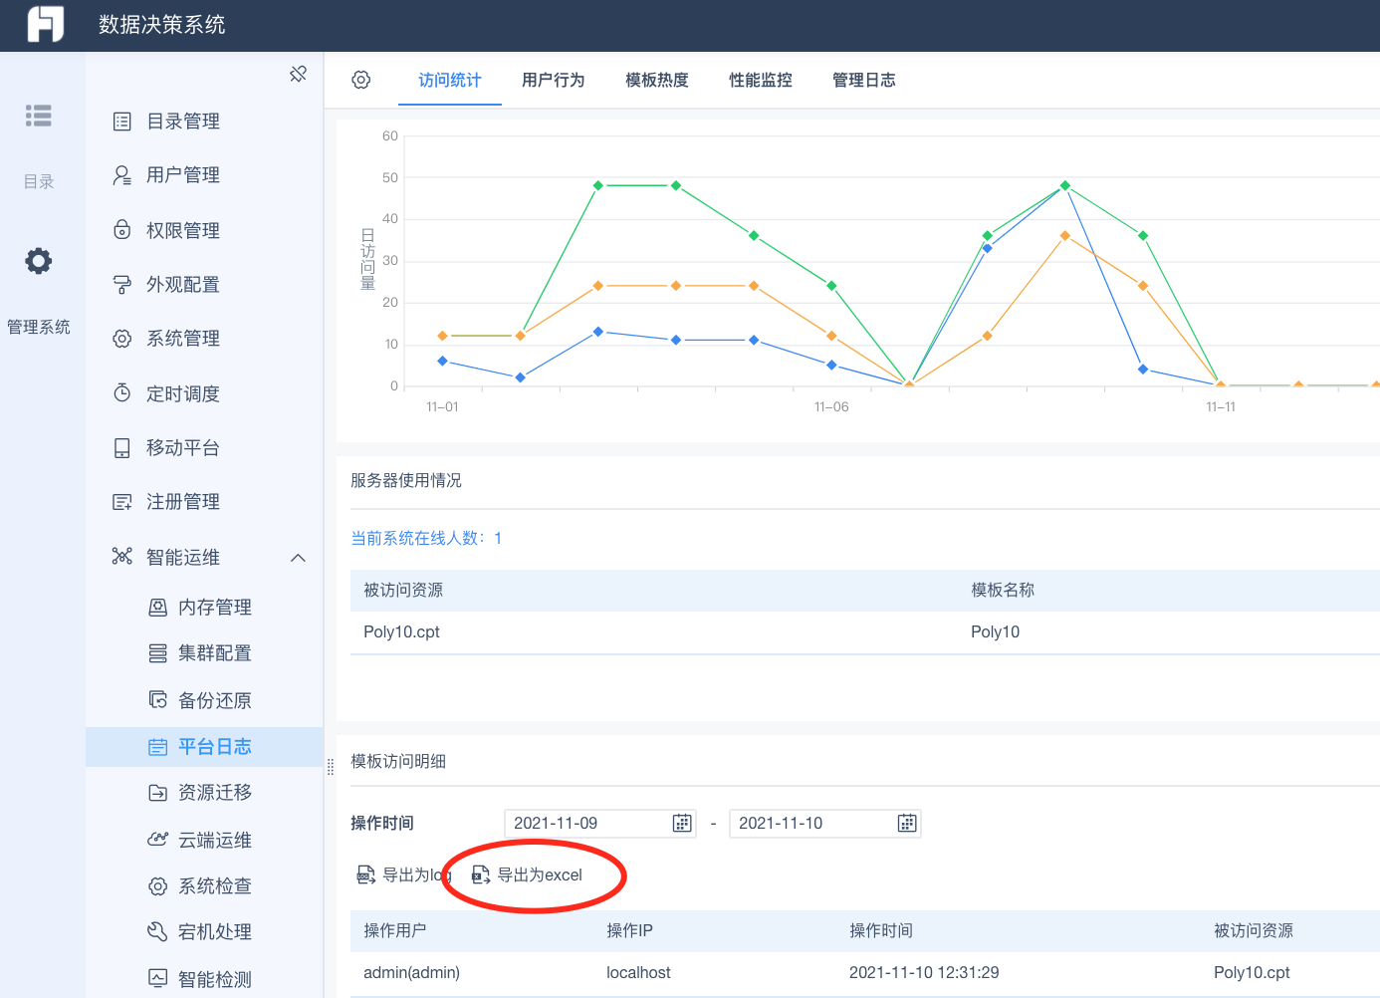This screenshot has height=998, width=1380.
Task: Click the 移动平台 tablet icon
Action: pos(122,448)
